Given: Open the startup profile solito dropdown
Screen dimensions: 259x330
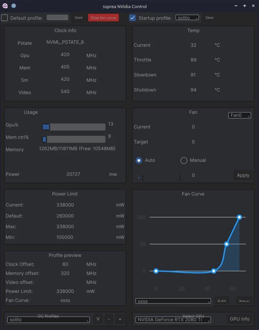Looking at the screenshot, I should pyautogui.click(x=187, y=17).
